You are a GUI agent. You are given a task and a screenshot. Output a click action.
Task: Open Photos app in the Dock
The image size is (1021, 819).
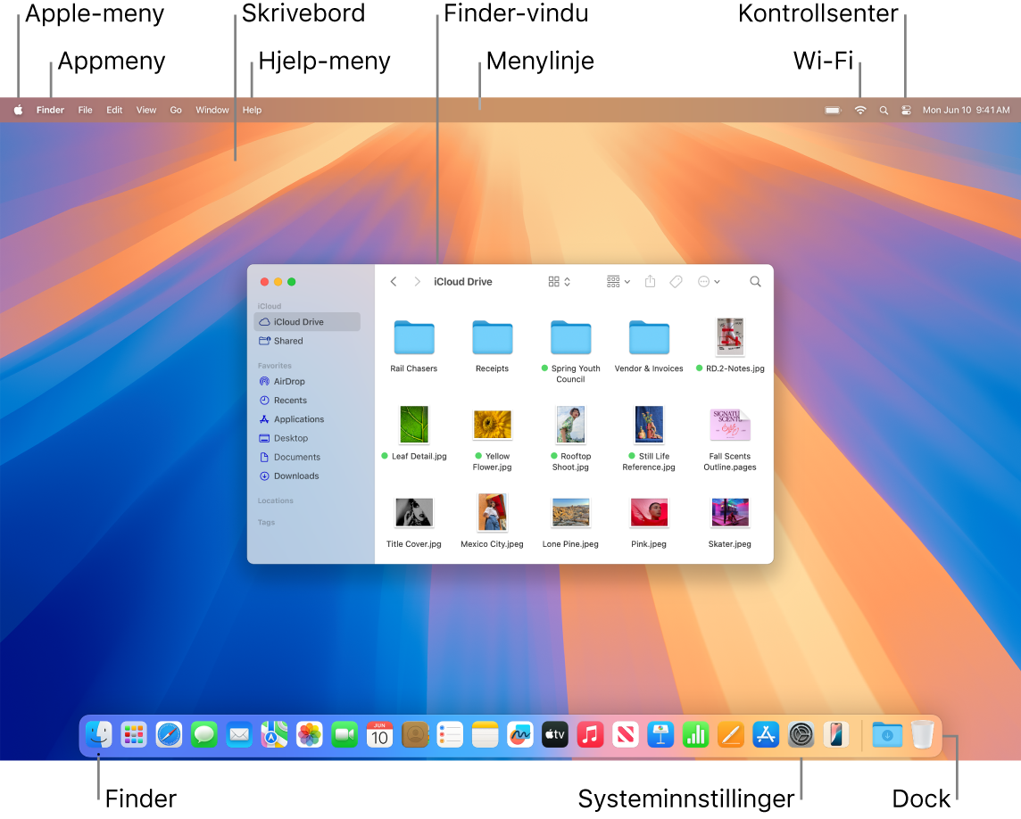(310, 735)
